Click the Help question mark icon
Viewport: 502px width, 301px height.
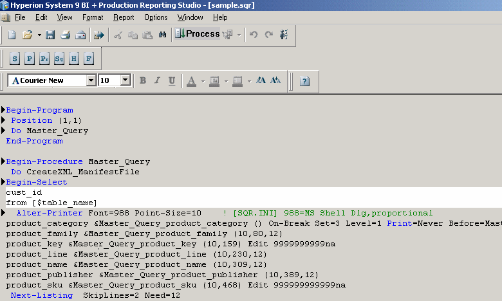tap(304, 81)
